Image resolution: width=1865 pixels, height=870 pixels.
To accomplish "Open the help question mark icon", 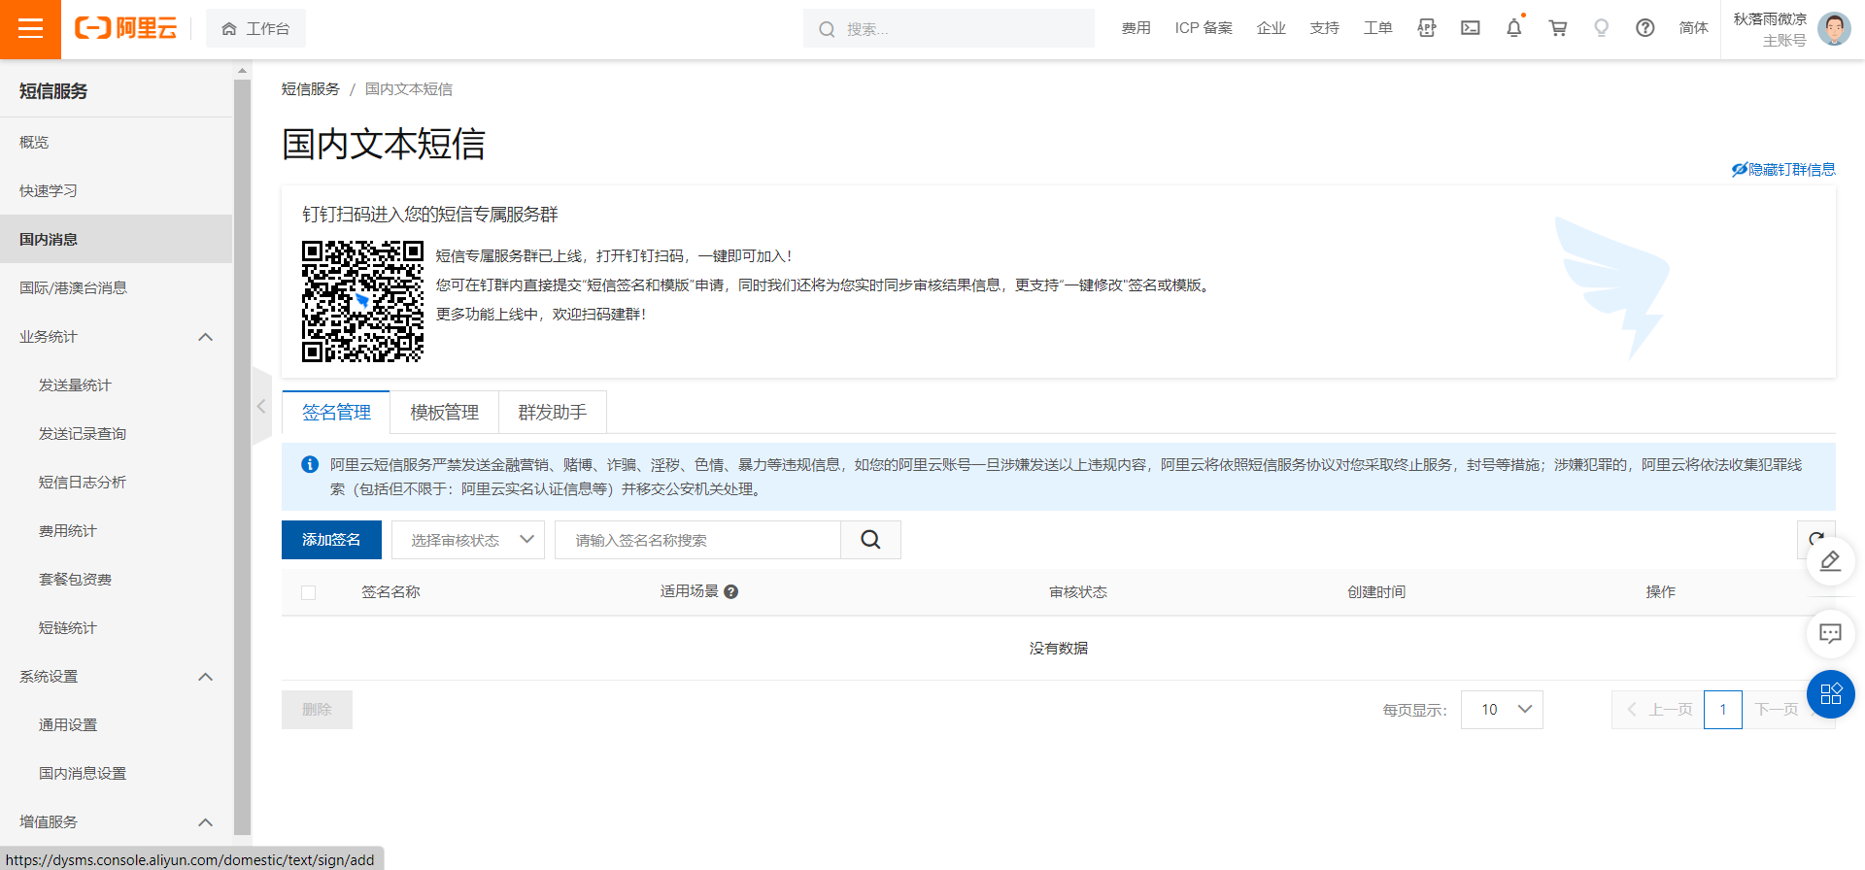I will coord(1645,28).
